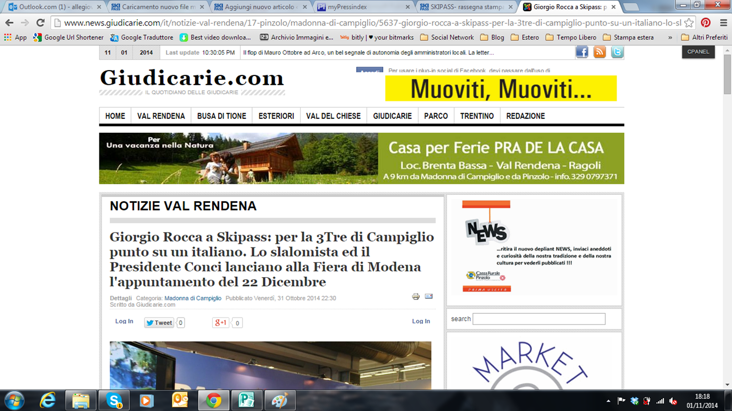The image size is (732, 411).
Task: Open the Best video download bookmark
Action: [215, 38]
